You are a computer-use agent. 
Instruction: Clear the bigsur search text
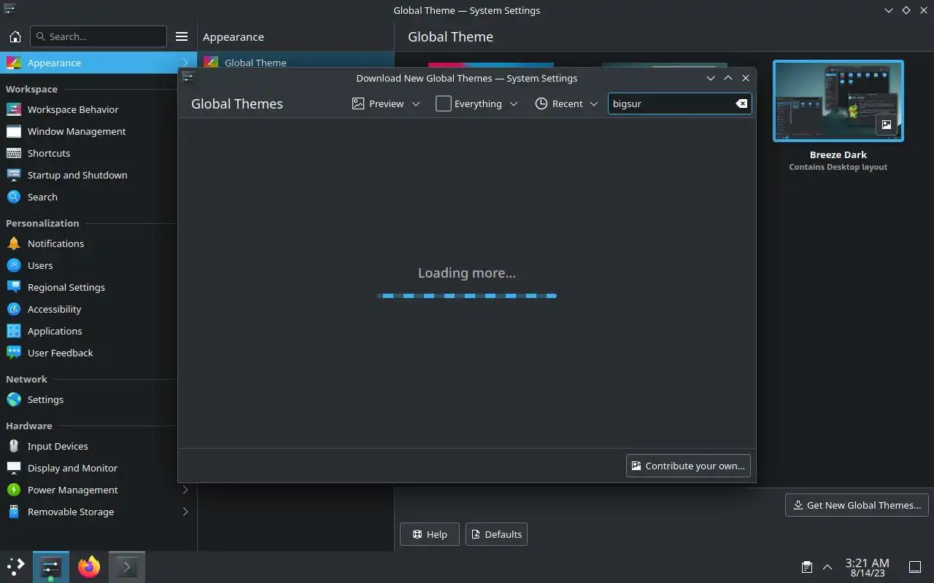click(x=741, y=103)
